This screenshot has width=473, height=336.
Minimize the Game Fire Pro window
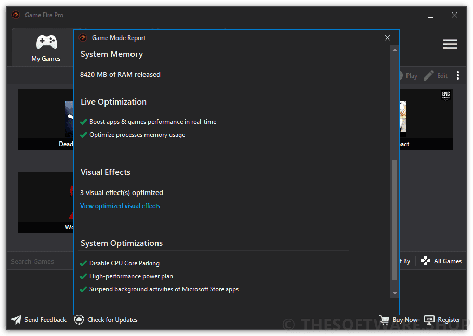point(406,15)
